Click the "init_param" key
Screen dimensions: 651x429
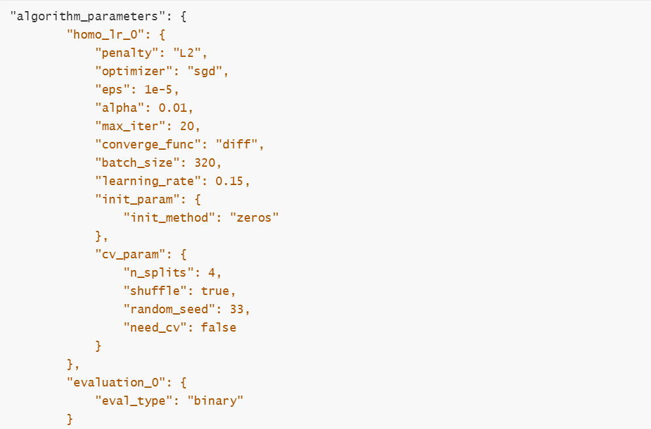[137, 199]
